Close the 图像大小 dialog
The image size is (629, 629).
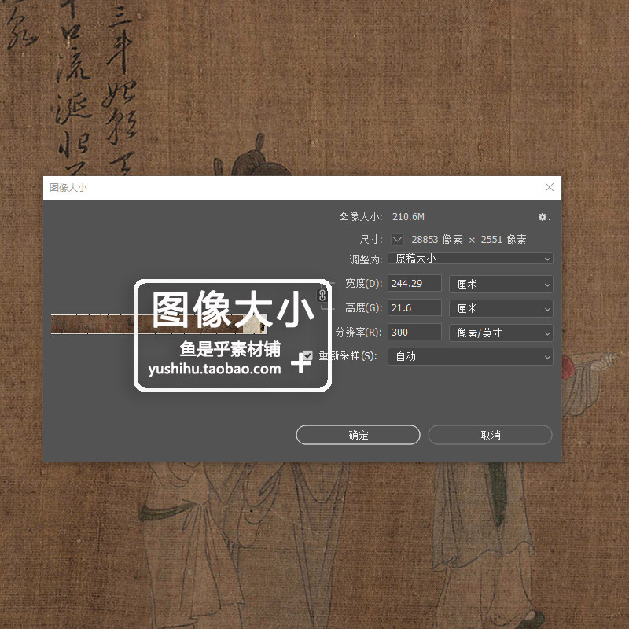pyautogui.click(x=549, y=187)
